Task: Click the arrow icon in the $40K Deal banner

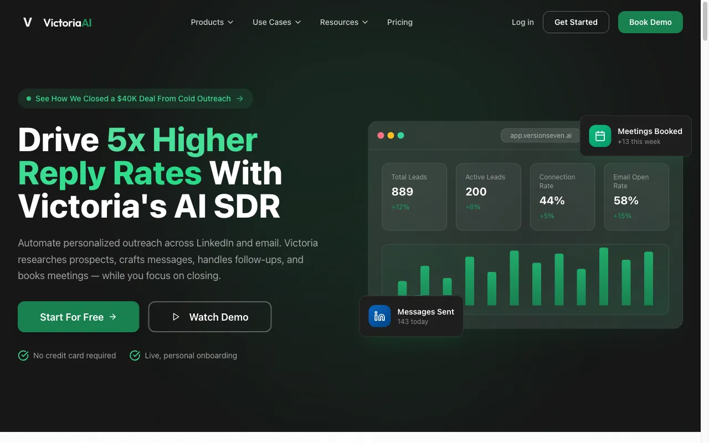Action: [240, 99]
